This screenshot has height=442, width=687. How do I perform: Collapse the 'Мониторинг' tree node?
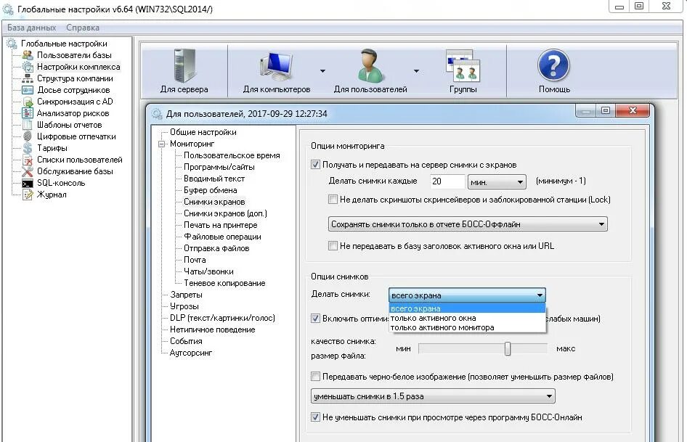click(162, 144)
